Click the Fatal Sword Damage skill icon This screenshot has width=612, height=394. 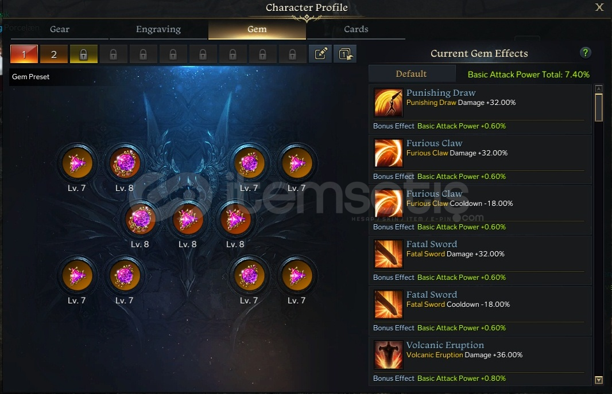pyautogui.click(x=388, y=253)
